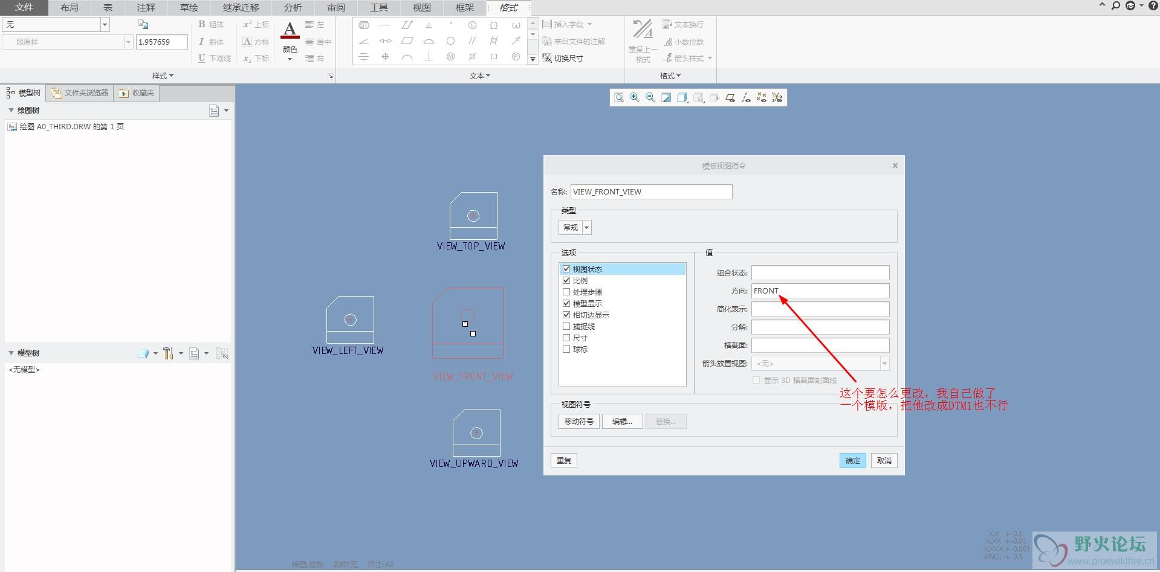Screen dimensions: 1160x572
Task: Enable the 球标 checkbox
Action: [x=566, y=350]
